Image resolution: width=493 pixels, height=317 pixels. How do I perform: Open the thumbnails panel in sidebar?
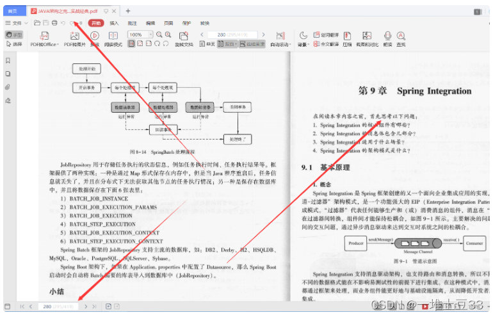coord(8,74)
